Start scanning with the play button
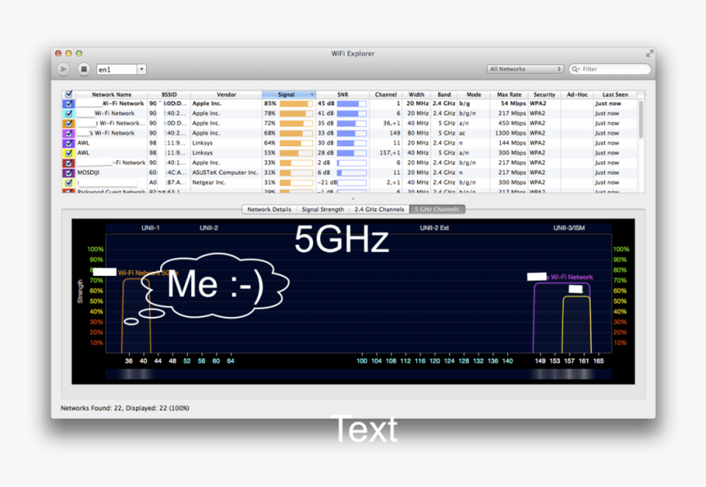This screenshot has height=487, width=706. point(63,69)
